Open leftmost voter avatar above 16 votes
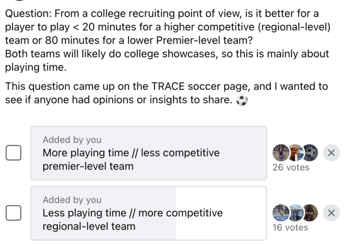Image resolution: width=346 pixels, height=244 pixels. tap(281, 213)
